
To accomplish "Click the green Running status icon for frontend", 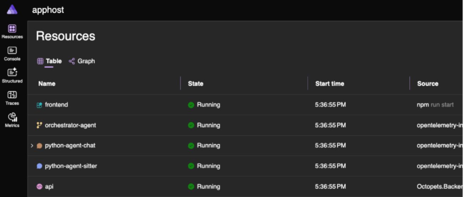I will (x=191, y=105).
